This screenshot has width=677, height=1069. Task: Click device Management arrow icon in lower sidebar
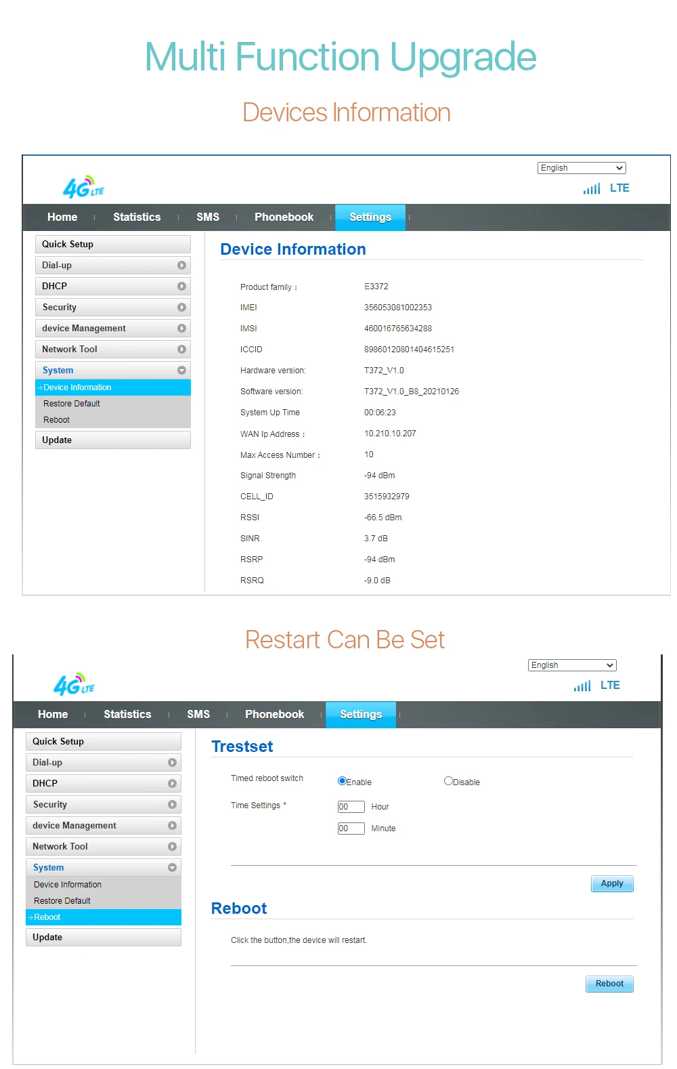172,826
